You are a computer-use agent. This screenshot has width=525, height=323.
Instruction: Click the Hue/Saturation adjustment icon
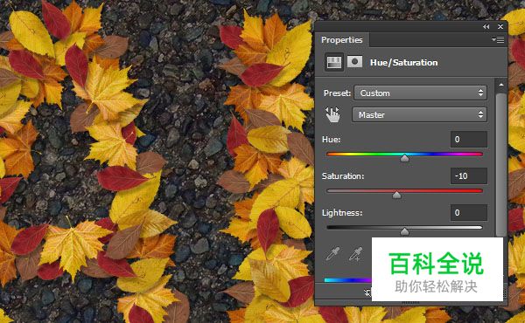pos(334,62)
